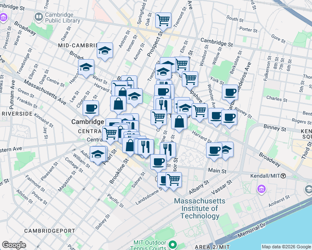Click the Cambridge Public Library label

click(x=63, y=17)
